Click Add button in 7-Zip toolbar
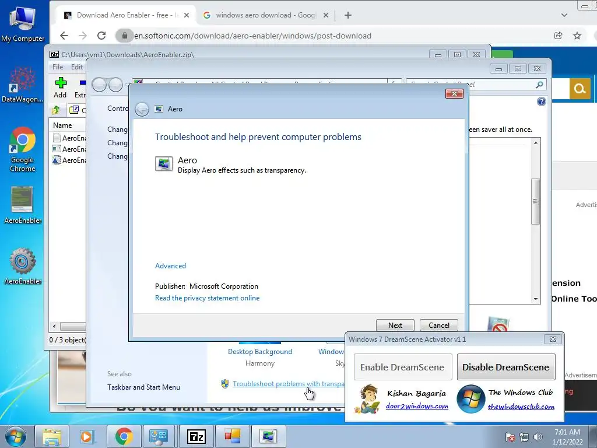The height and width of the screenshot is (448, 597). tap(60, 87)
